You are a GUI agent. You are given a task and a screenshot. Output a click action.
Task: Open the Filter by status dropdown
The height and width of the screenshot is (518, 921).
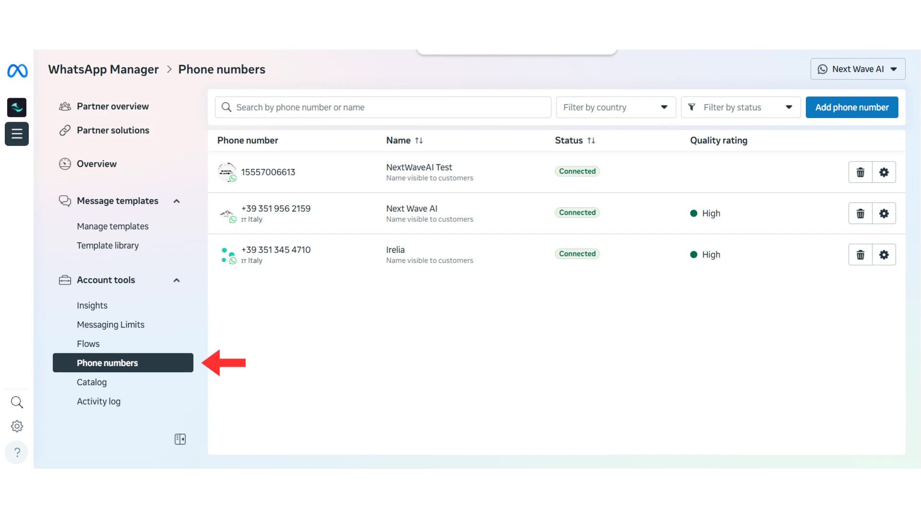(x=740, y=107)
